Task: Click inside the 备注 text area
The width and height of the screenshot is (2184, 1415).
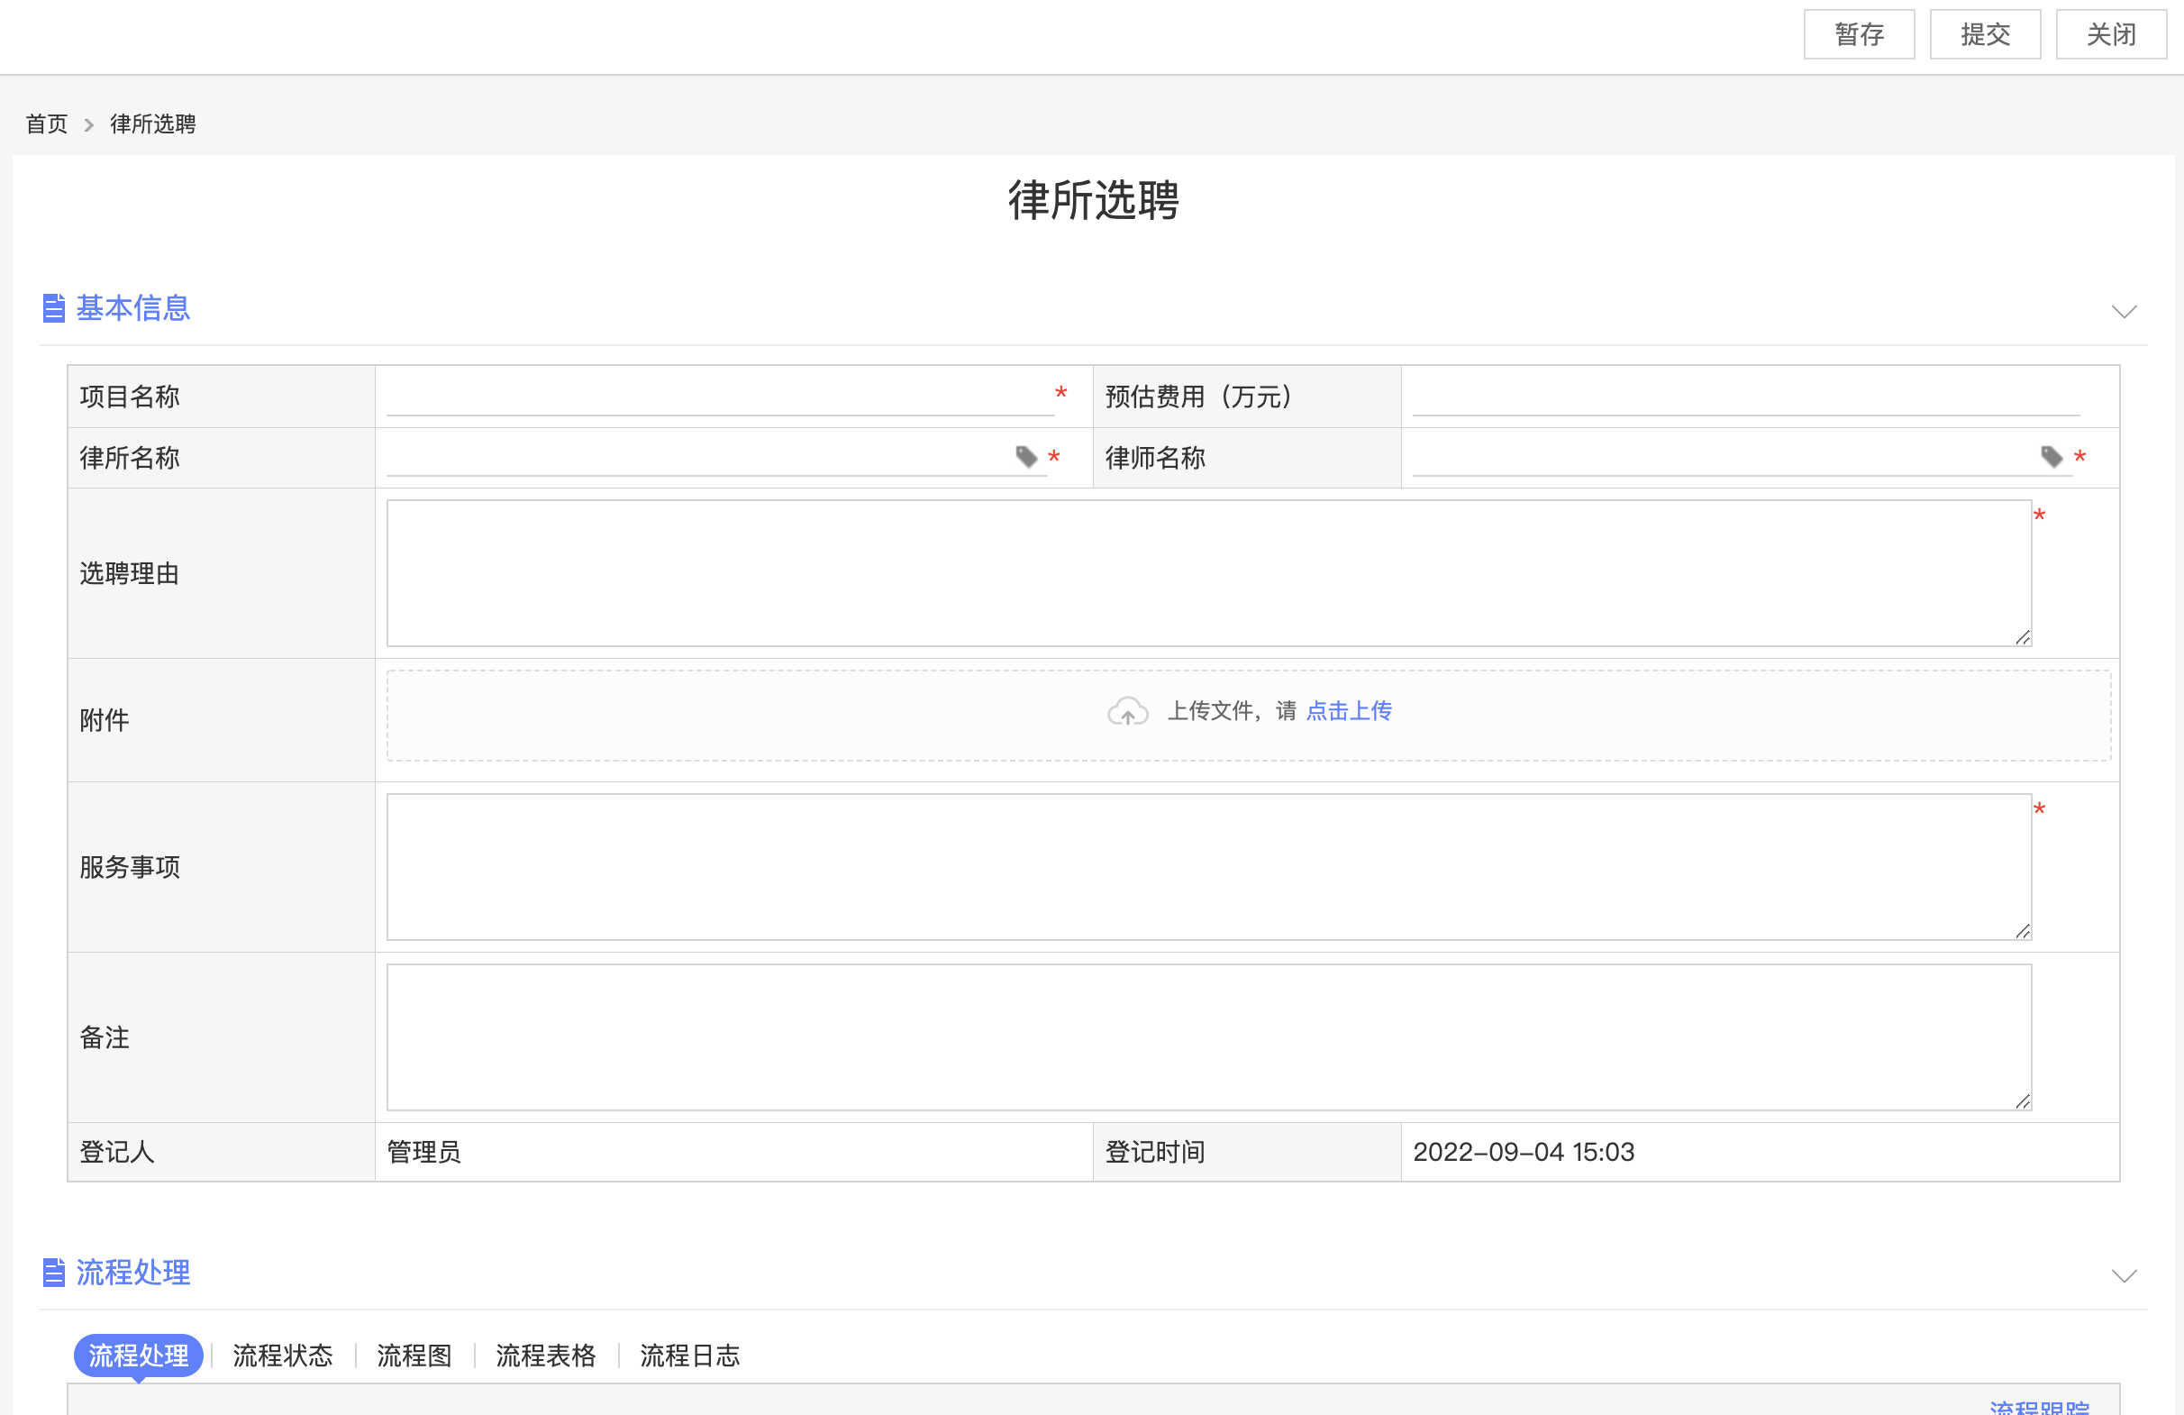Action: [x=1208, y=1038]
